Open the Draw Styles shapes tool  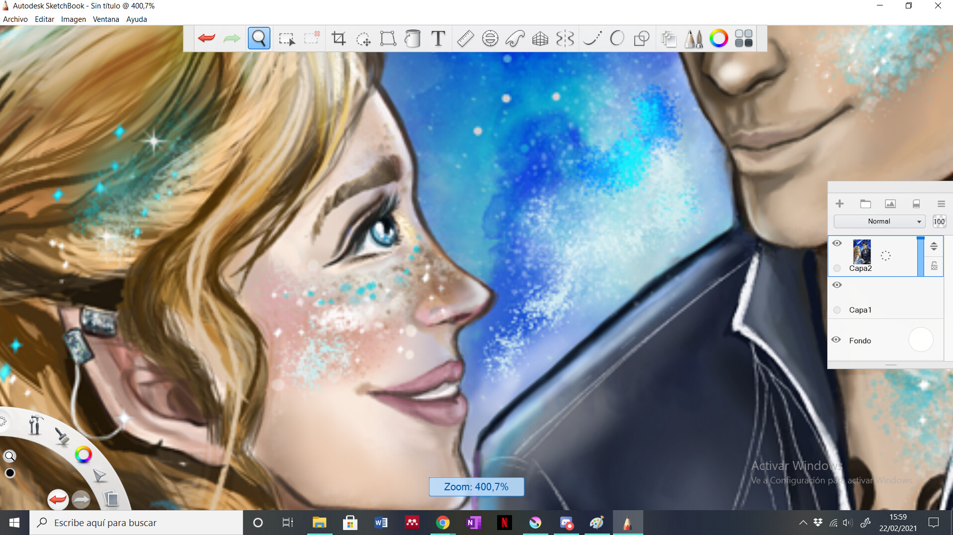point(642,38)
